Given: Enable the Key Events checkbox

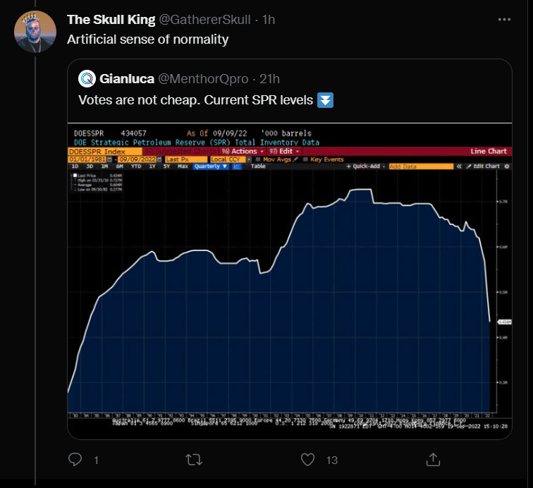Looking at the screenshot, I should click(x=305, y=159).
